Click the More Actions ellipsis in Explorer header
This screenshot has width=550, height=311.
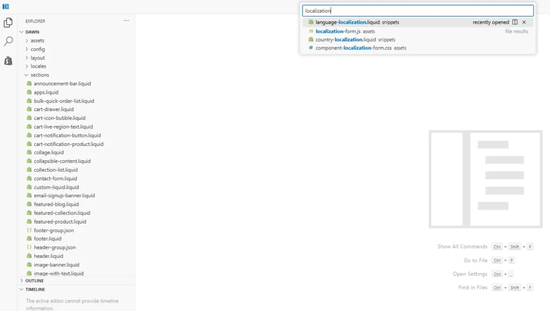(126, 20)
